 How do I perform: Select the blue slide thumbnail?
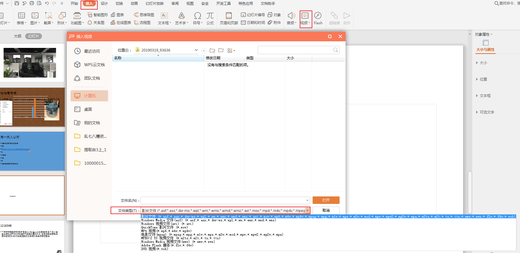coord(32,151)
